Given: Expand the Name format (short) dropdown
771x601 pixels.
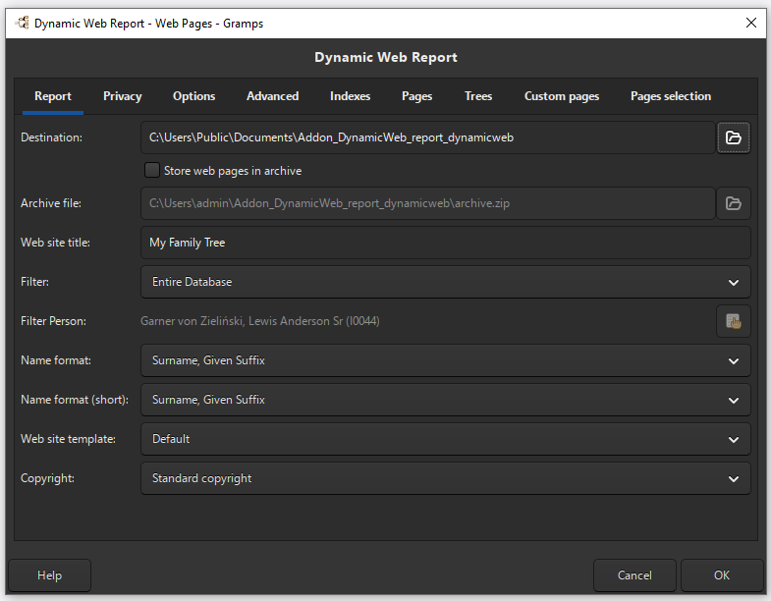Looking at the screenshot, I should pos(446,400).
